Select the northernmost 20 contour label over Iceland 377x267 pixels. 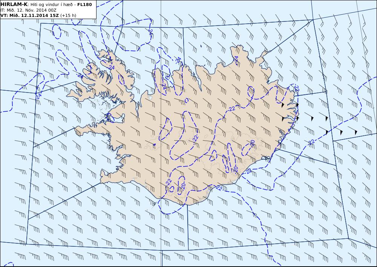(252, 143)
